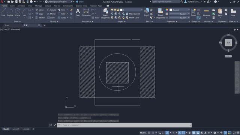Click into the command line input

click(x=124, y=125)
